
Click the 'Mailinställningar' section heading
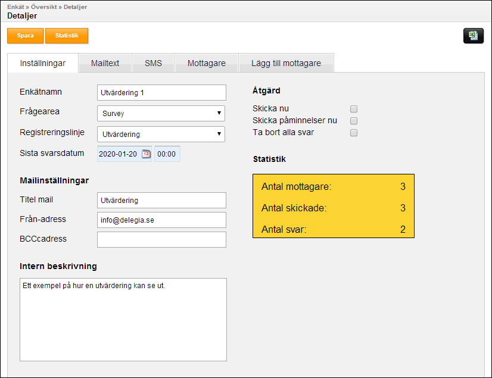coord(54,181)
